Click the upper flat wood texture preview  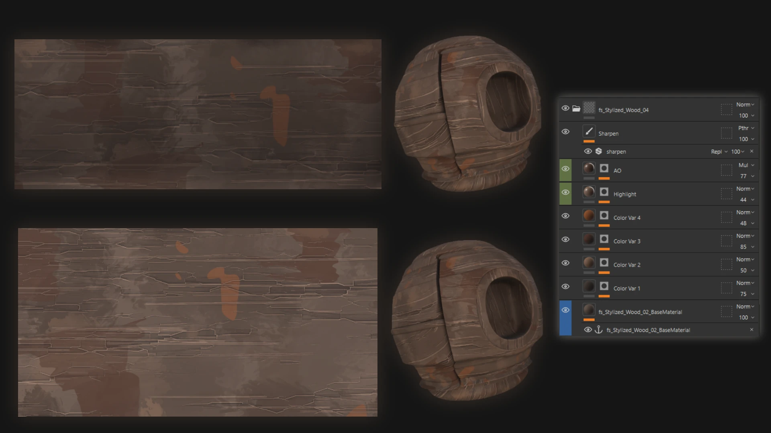coord(198,114)
